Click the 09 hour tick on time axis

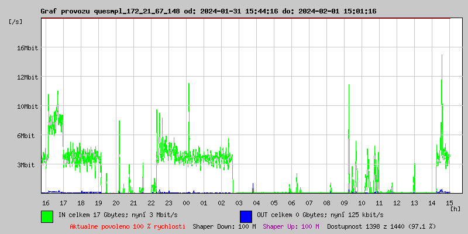344,203
